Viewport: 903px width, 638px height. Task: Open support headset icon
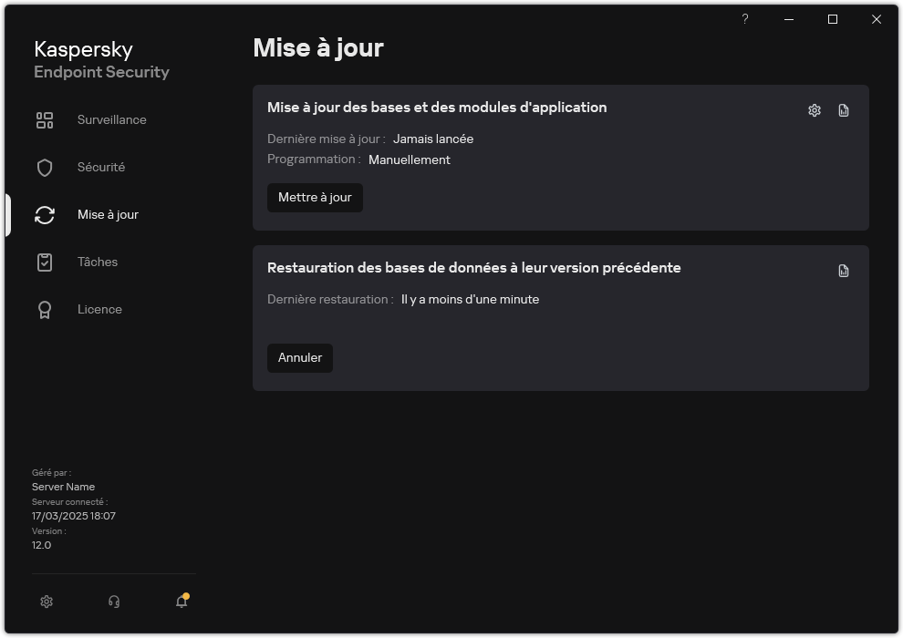click(114, 602)
